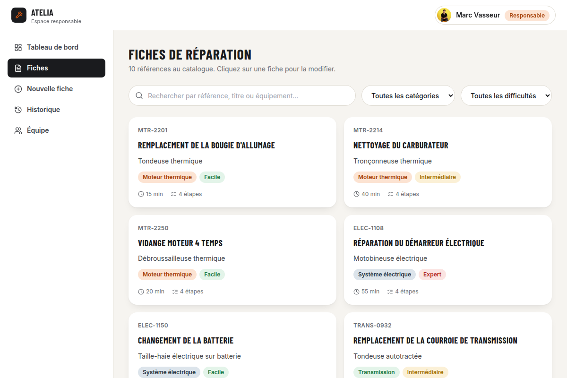Image resolution: width=567 pixels, height=378 pixels.
Task: Click the Tableau de bord grid icon
Action: click(18, 47)
